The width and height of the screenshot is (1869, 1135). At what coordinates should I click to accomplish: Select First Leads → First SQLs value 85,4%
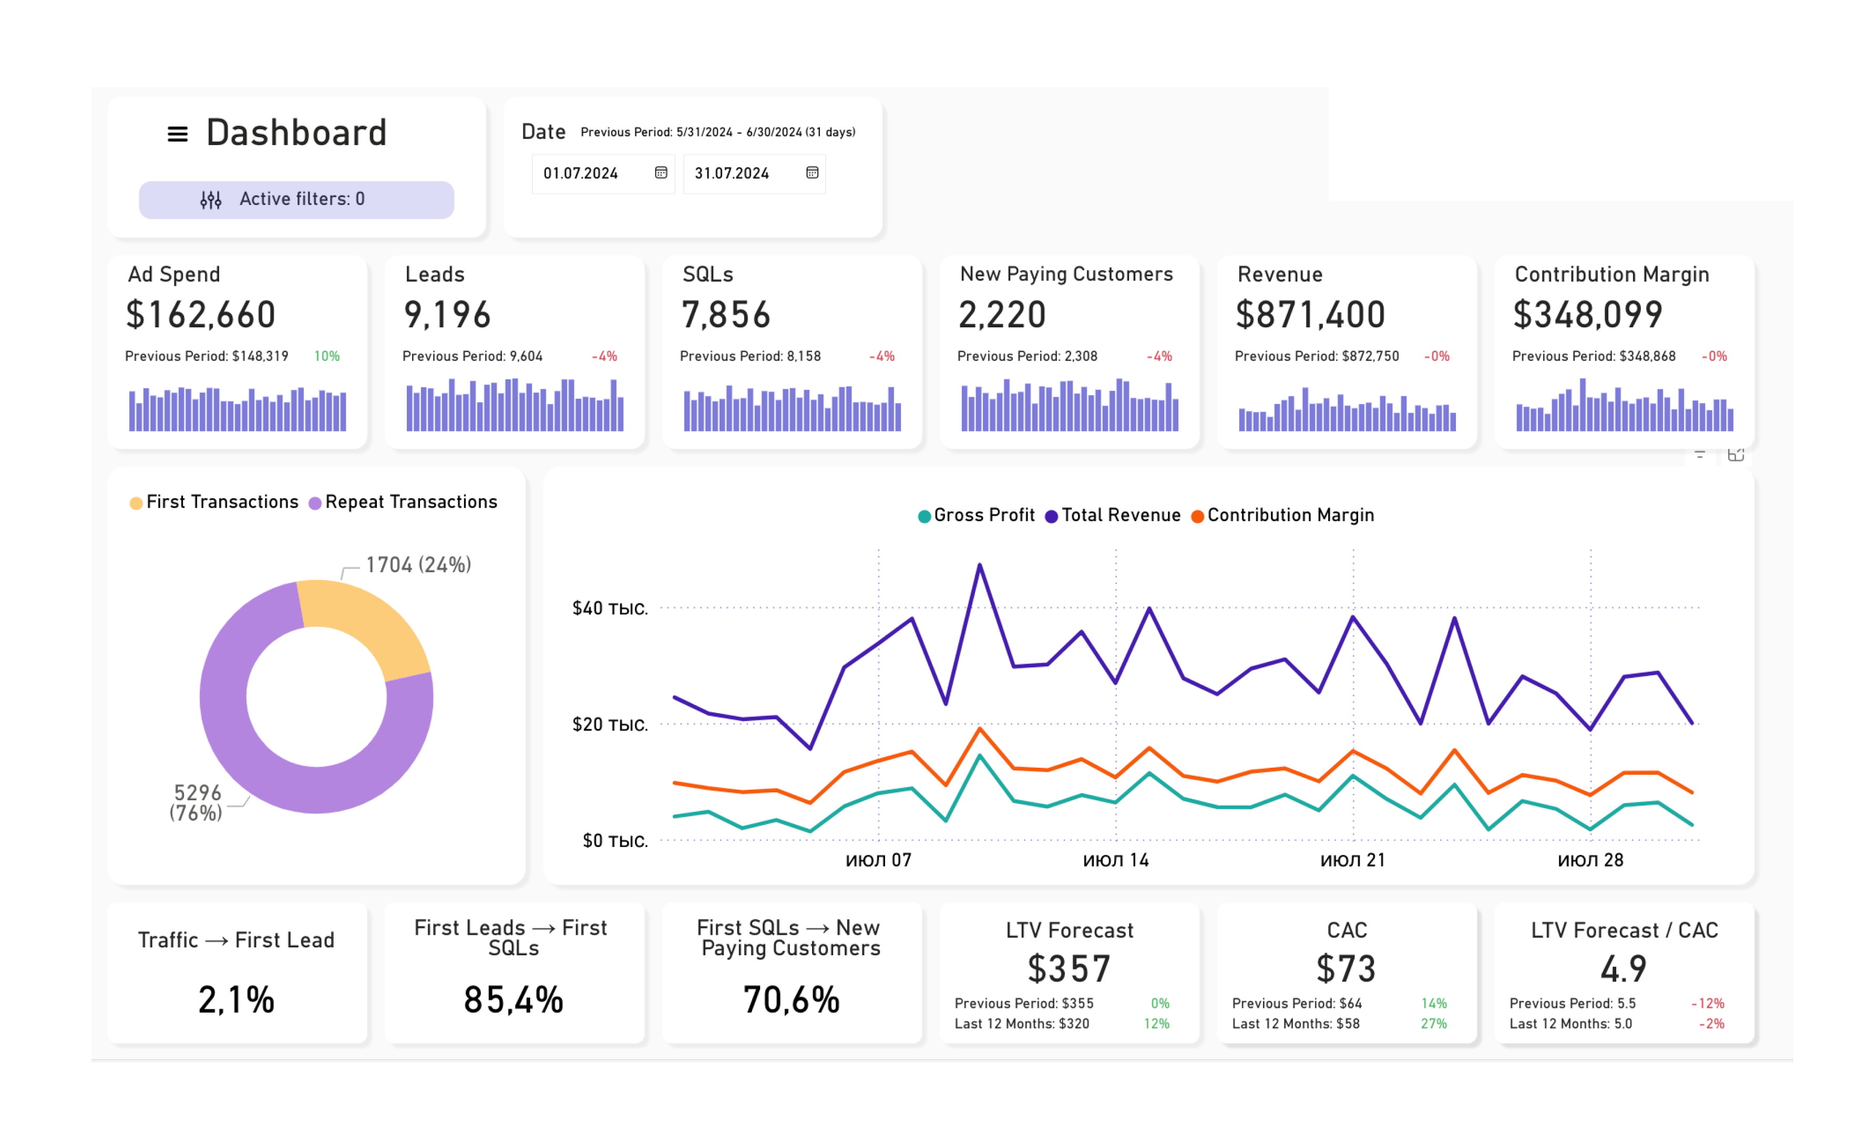pyautogui.click(x=514, y=1000)
